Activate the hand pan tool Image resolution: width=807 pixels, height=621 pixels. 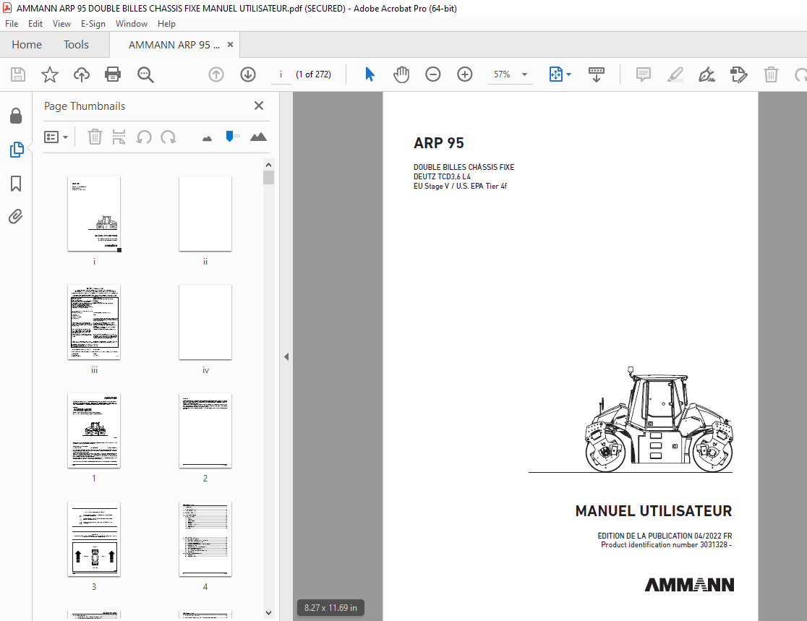(401, 74)
